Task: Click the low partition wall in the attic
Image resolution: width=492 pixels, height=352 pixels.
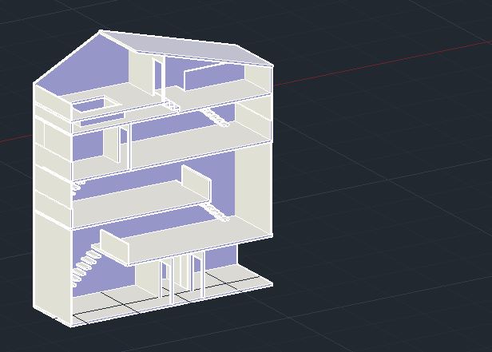Action: [x=212, y=78]
